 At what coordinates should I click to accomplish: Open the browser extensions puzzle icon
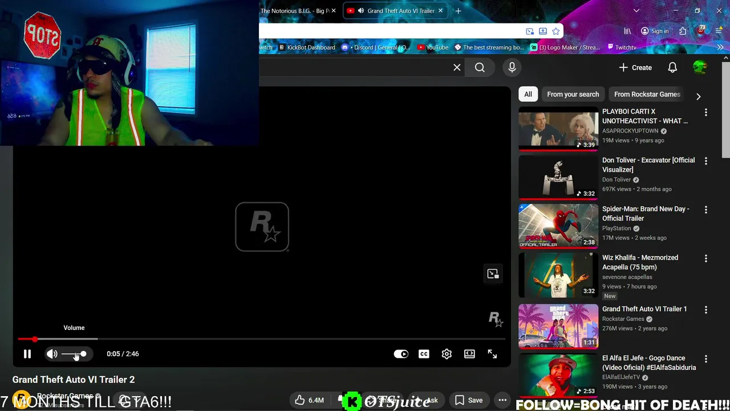(x=683, y=31)
